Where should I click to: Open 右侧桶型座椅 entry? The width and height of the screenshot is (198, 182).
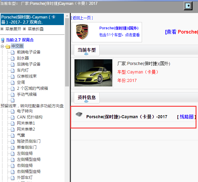[29, 172]
